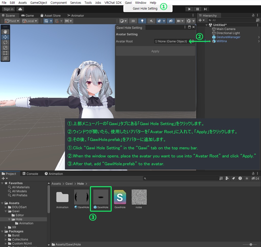Select the GawiHole shader asset
The width and height of the screenshot is (261, 247).
[x=120, y=199]
